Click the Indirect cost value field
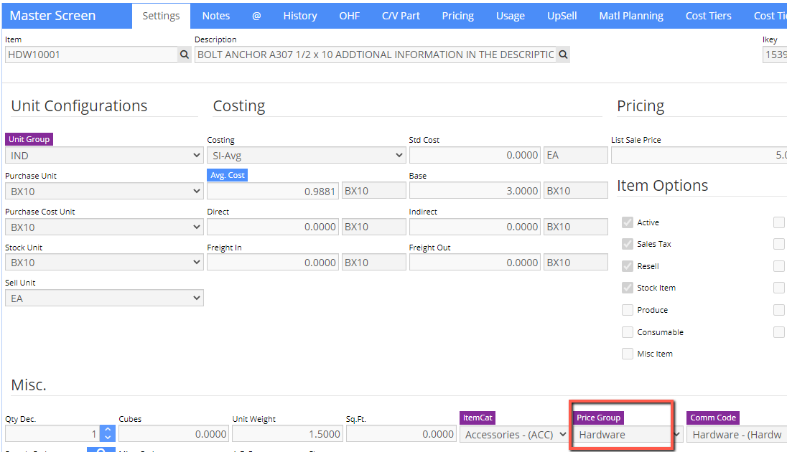The image size is (787, 452). (x=475, y=227)
